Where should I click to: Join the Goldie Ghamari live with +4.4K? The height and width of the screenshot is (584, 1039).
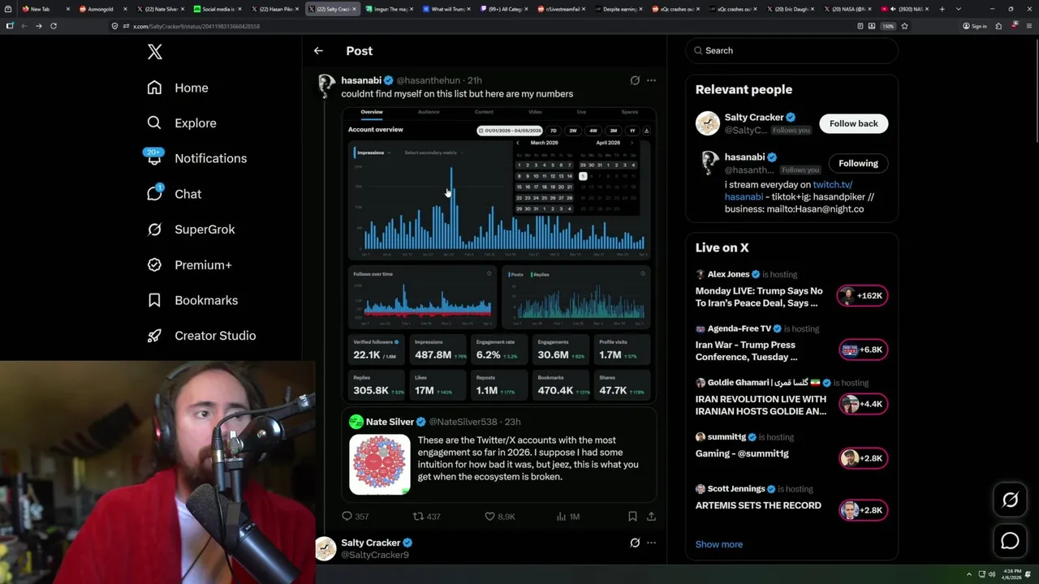point(863,404)
